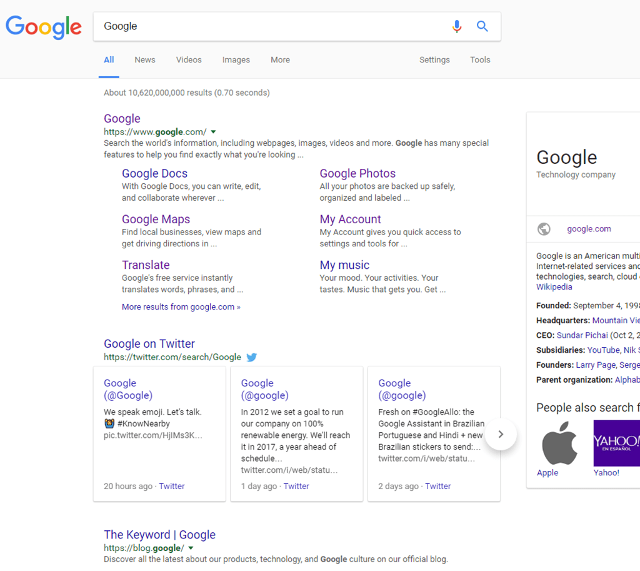
Task: Click the emoji icon in the #KnowNearby tweet
Action: [x=109, y=423]
